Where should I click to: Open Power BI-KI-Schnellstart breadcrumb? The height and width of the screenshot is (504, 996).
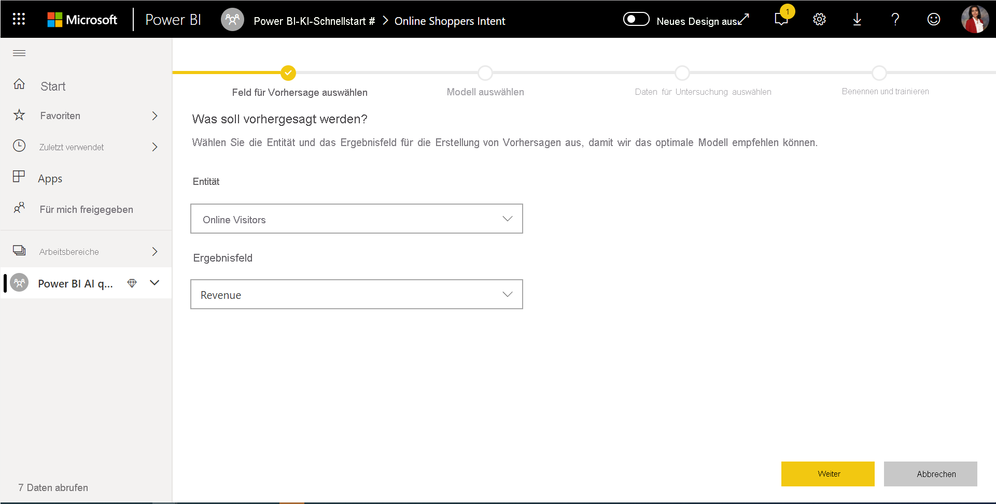click(x=314, y=21)
